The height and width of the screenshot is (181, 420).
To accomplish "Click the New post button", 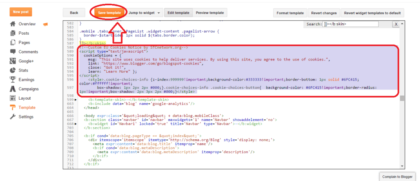I will coord(21,12).
